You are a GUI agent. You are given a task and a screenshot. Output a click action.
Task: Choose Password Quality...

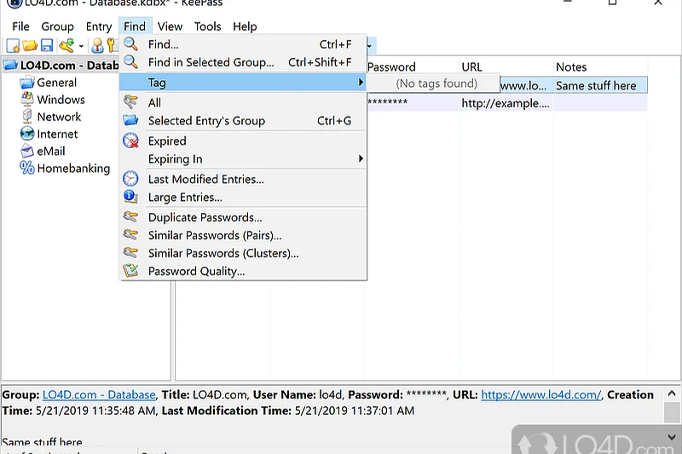click(x=243, y=271)
